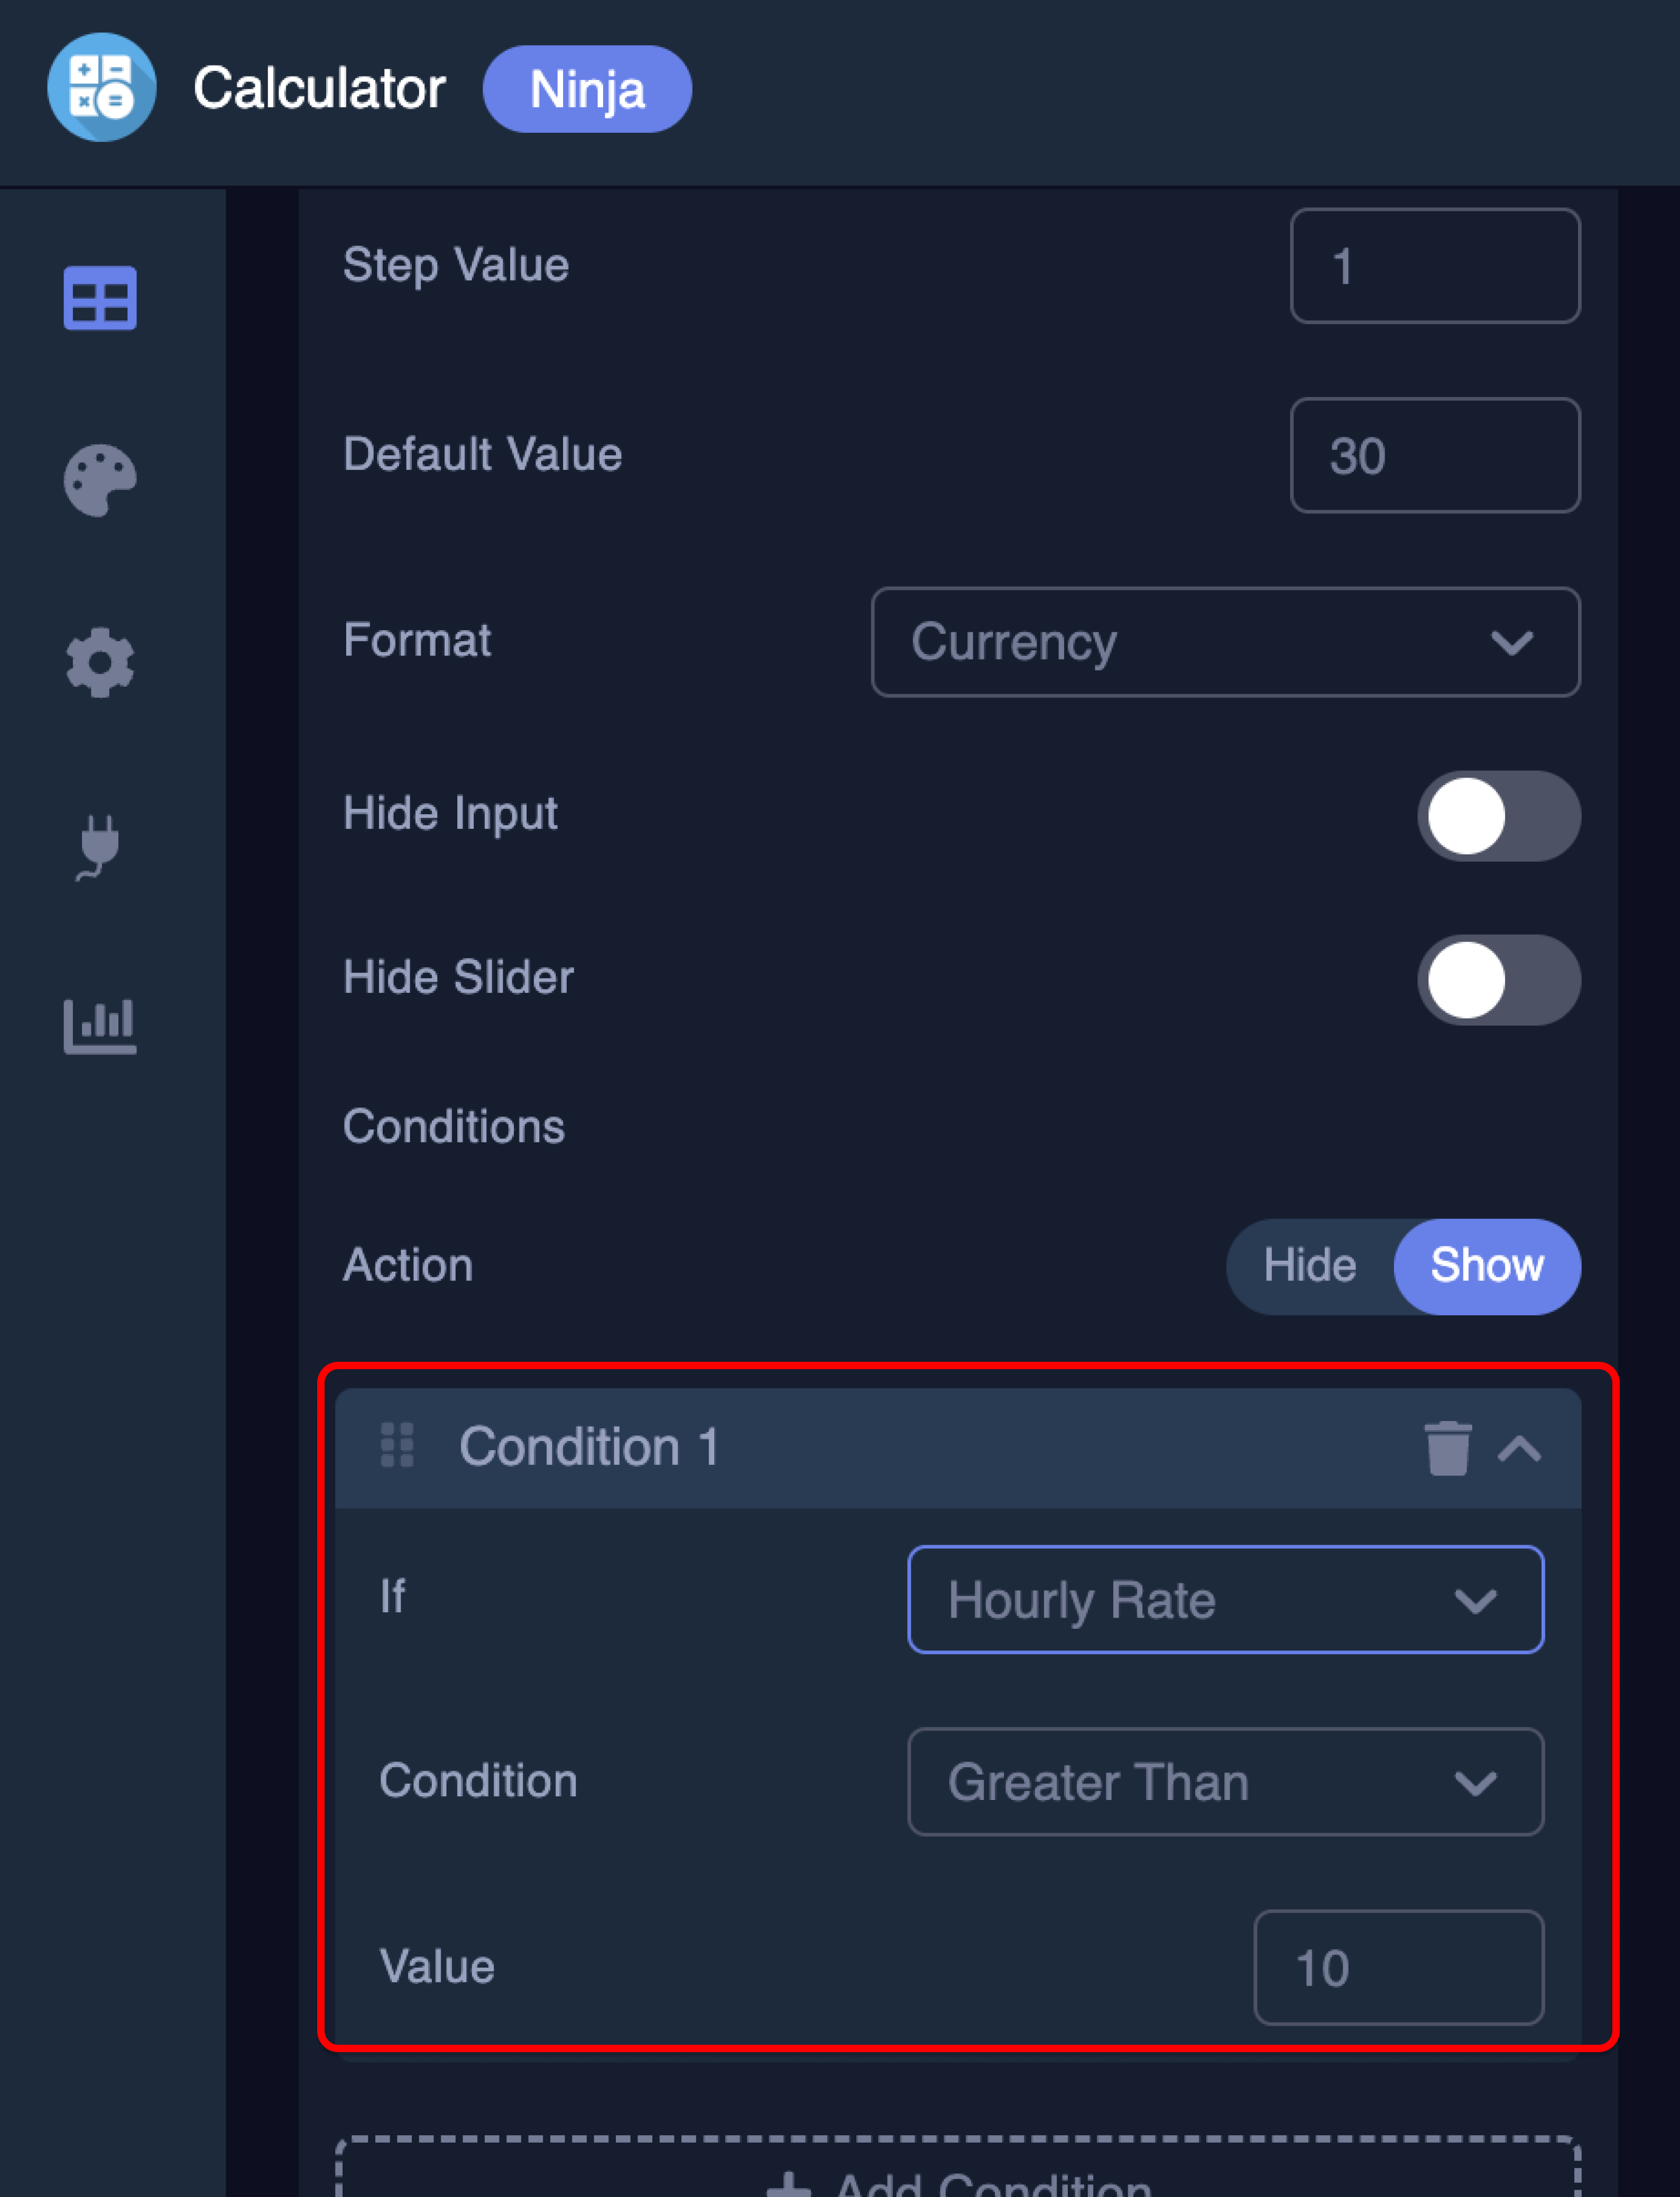Delete Condition 1 with the trash icon

[x=1449, y=1448]
